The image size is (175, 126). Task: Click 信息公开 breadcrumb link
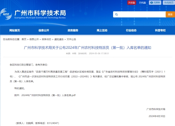tap(34, 39)
